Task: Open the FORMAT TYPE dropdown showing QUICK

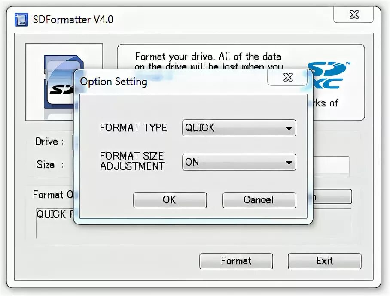Action: pos(239,128)
